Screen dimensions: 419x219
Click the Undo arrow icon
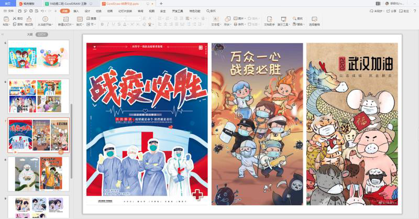click(x=42, y=11)
